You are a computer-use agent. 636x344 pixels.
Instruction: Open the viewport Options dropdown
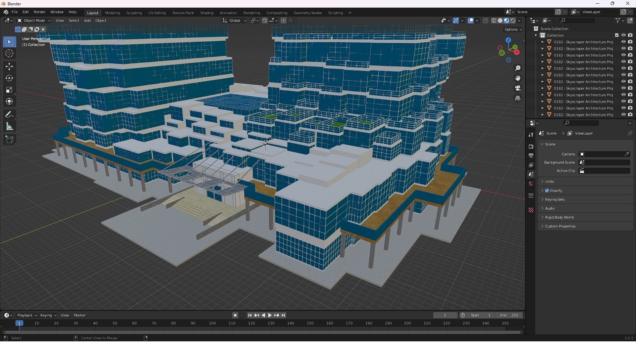coord(513,29)
